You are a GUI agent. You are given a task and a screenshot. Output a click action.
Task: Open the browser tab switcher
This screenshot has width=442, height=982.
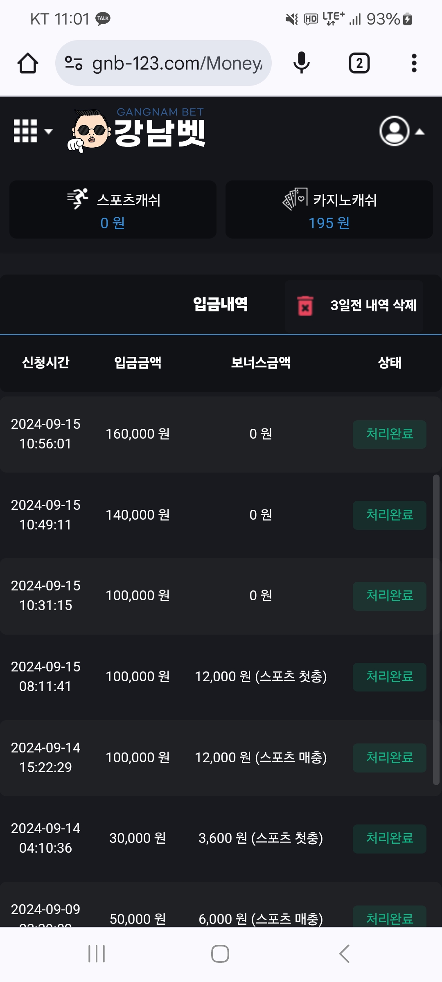click(359, 63)
